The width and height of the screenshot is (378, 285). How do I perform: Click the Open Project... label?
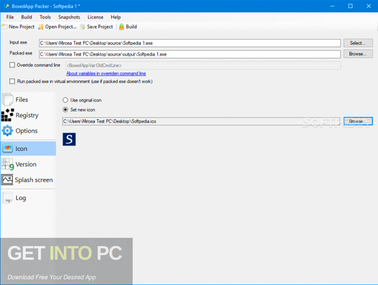click(x=61, y=27)
